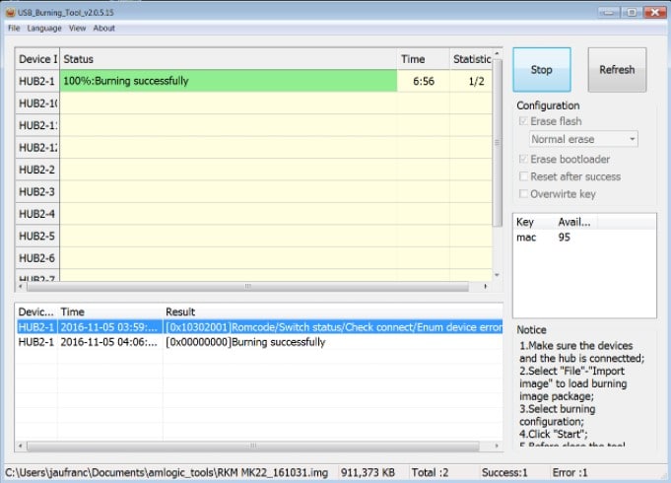This screenshot has width=671, height=483.
Task: Click the log Devic... column header
Action: tap(35, 311)
